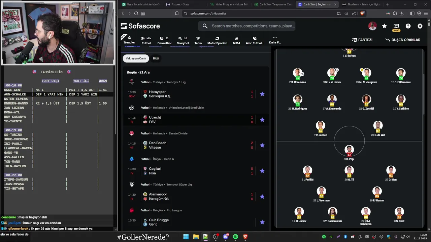Open the Motor Sporları category

[217, 41]
